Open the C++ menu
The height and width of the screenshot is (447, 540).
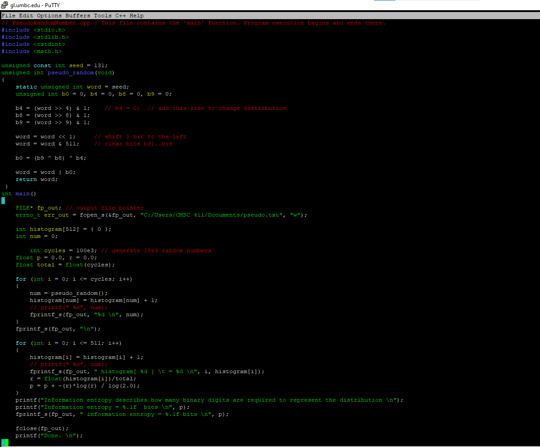(x=120, y=15)
